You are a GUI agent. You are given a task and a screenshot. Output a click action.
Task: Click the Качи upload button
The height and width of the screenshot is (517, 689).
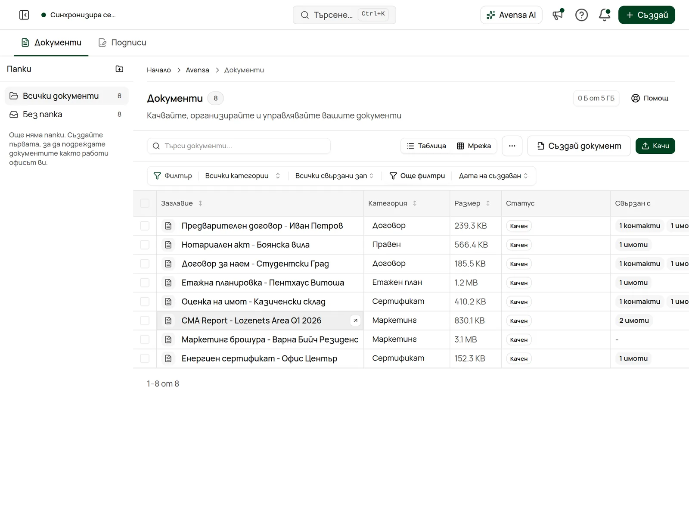[x=655, y=146]
